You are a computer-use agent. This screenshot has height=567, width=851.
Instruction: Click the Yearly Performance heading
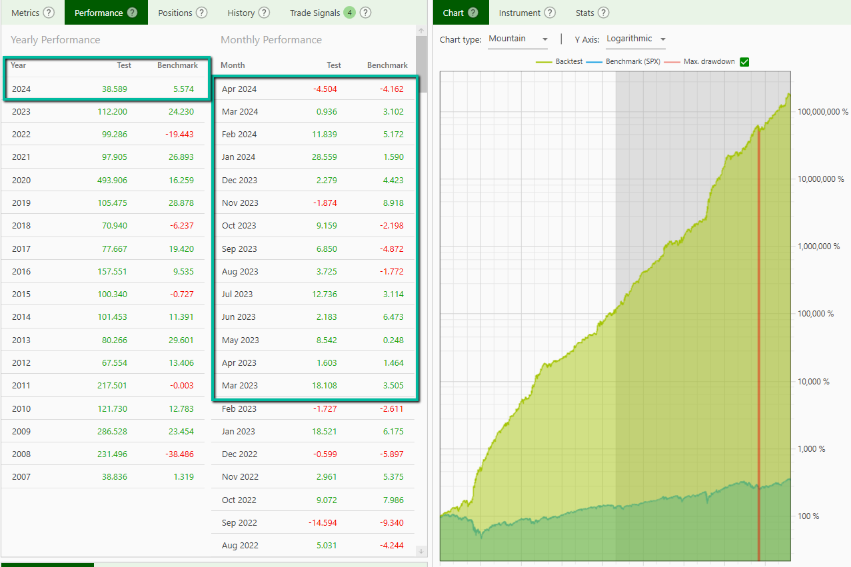pos(55,40)
